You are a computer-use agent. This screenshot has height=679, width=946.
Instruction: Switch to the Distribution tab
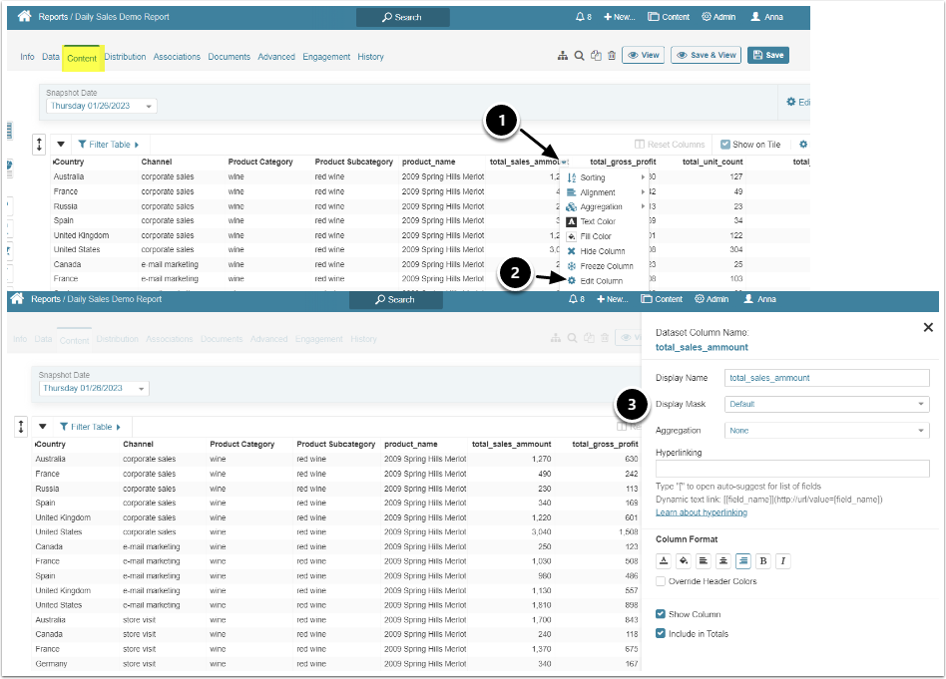pos(125,57)
